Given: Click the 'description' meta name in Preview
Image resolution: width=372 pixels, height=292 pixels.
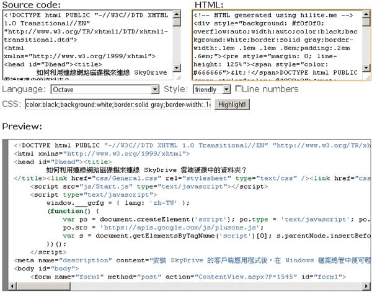Looking at the screenshot, I should [86, 260].
